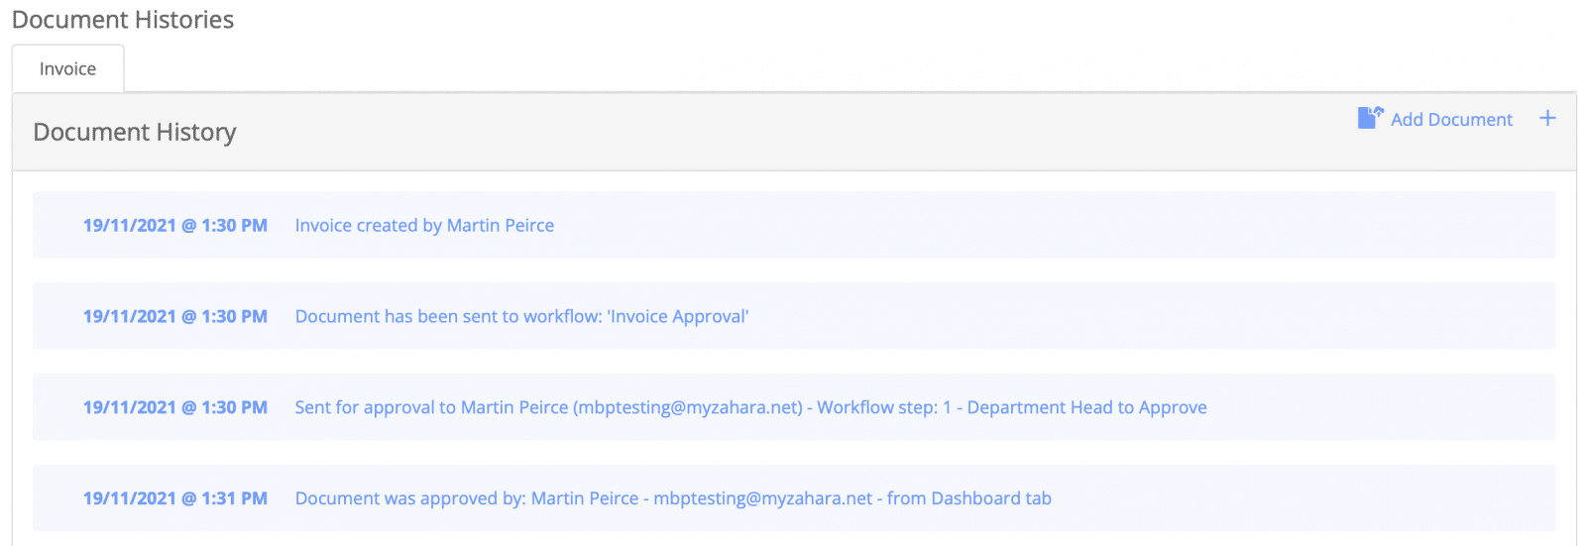Click the 'Invoice created by Martin Peirce' entry
1586x546 pixels.
(424, 225)
